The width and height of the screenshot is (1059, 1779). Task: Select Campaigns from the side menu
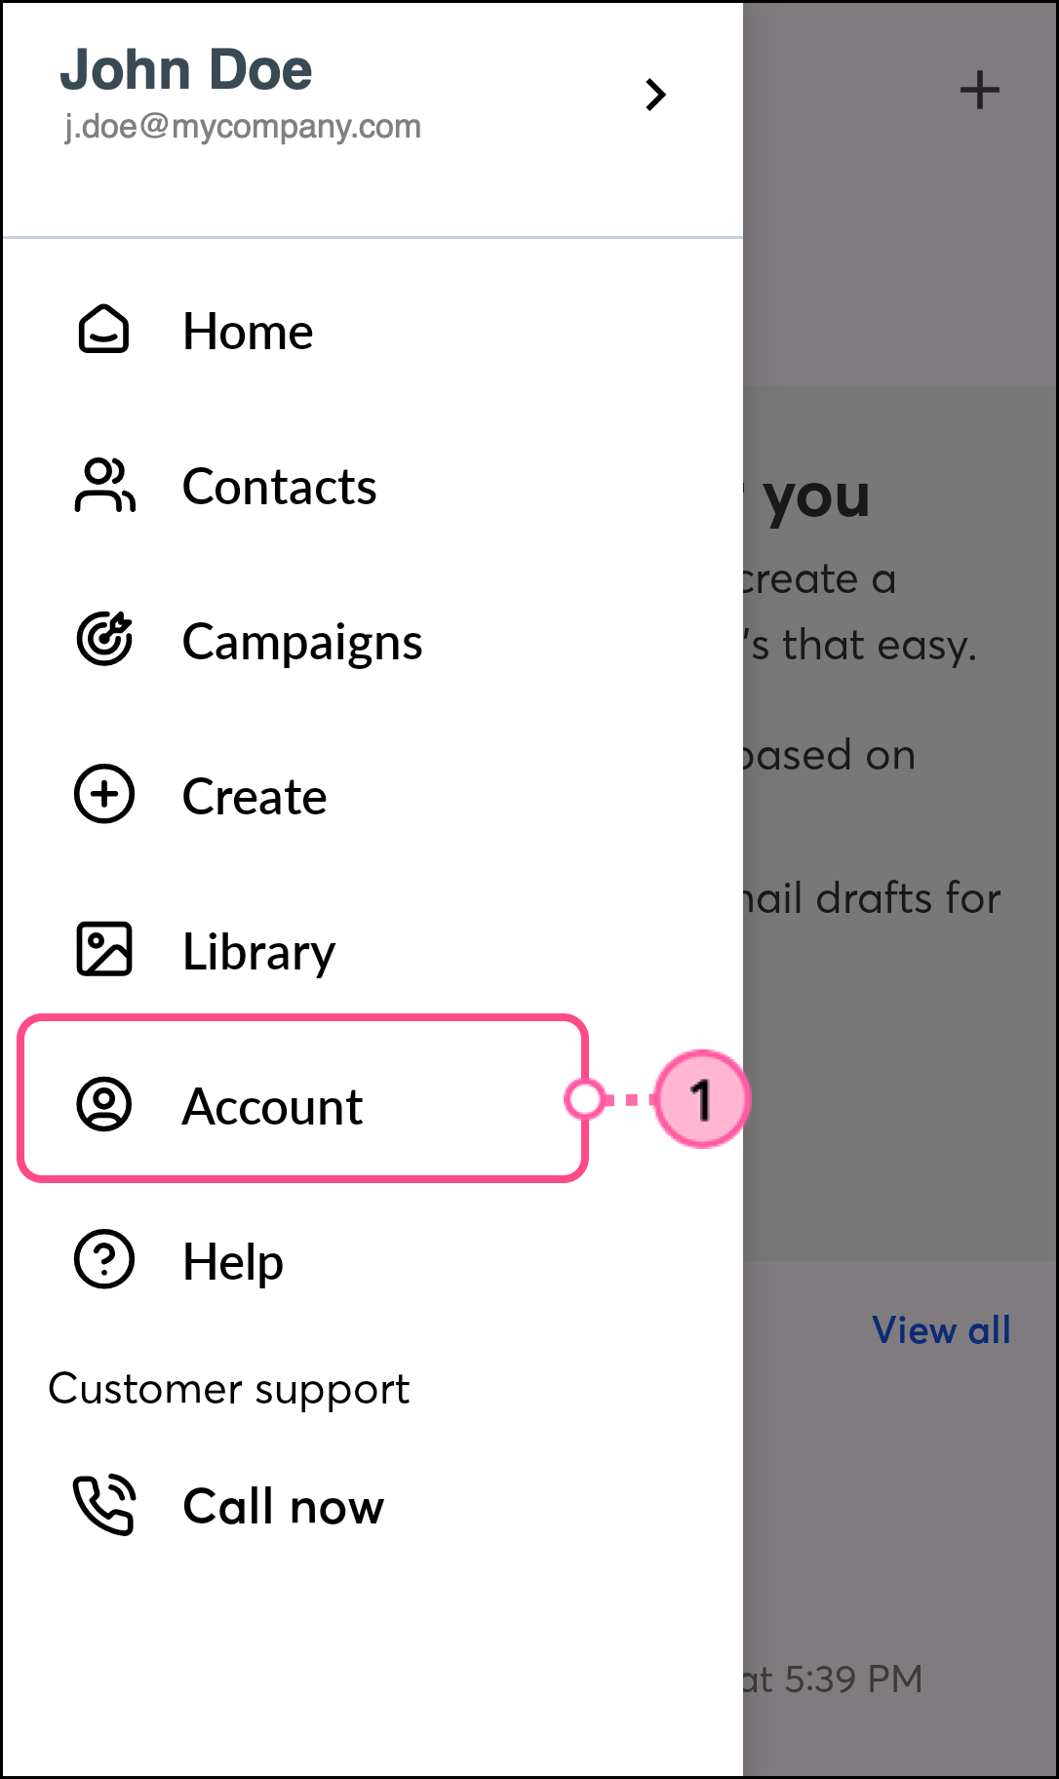point(302,642)
